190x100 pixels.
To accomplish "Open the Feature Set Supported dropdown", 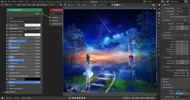I will tap(182, 11).
